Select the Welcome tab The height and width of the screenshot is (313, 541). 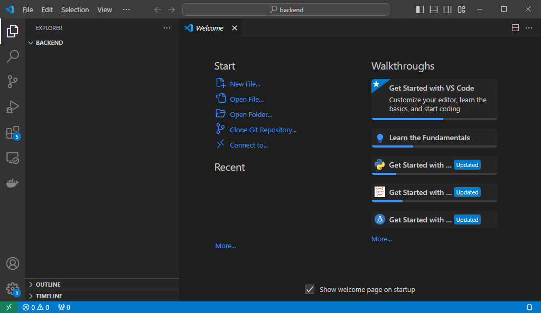click(x=210, y=28)
